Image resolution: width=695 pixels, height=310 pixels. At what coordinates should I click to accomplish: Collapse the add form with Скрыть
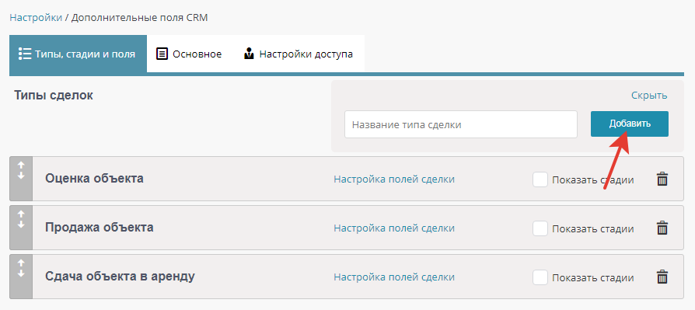point(649,96)
